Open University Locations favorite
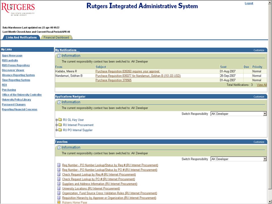This screenshot has height=204, width=272. click(91, 189)
